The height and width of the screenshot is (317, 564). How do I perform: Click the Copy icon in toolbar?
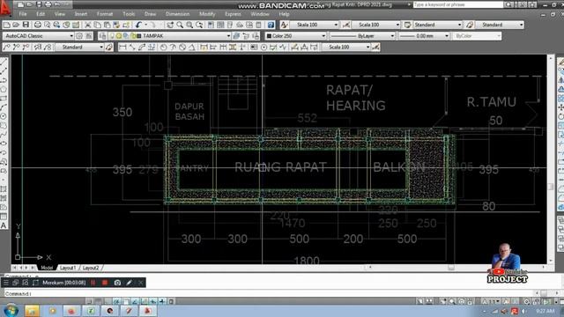tap(98, 25)
